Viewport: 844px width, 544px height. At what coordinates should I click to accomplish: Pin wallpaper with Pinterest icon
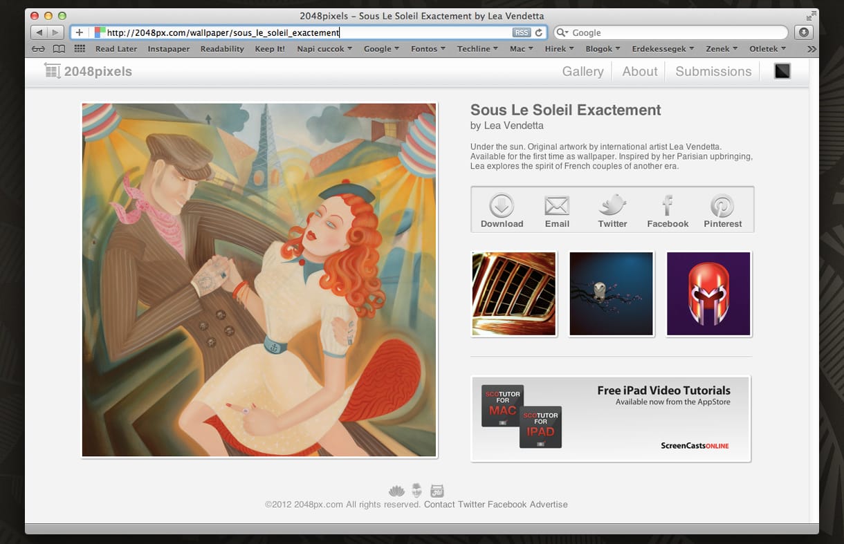722,206
